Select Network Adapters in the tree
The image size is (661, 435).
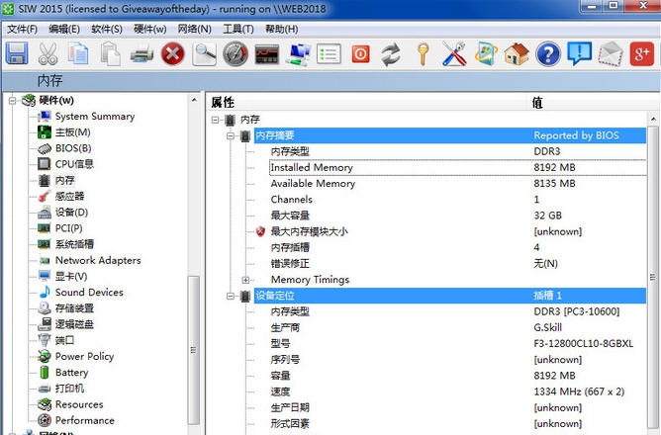(98, 260)
